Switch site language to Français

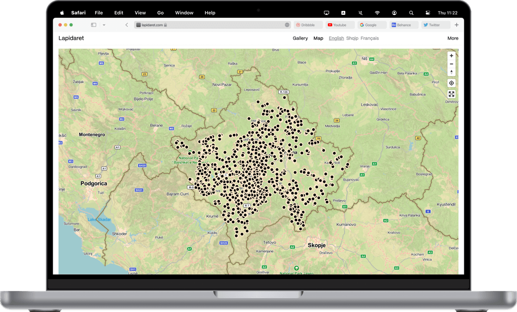(x=369, y=38)
